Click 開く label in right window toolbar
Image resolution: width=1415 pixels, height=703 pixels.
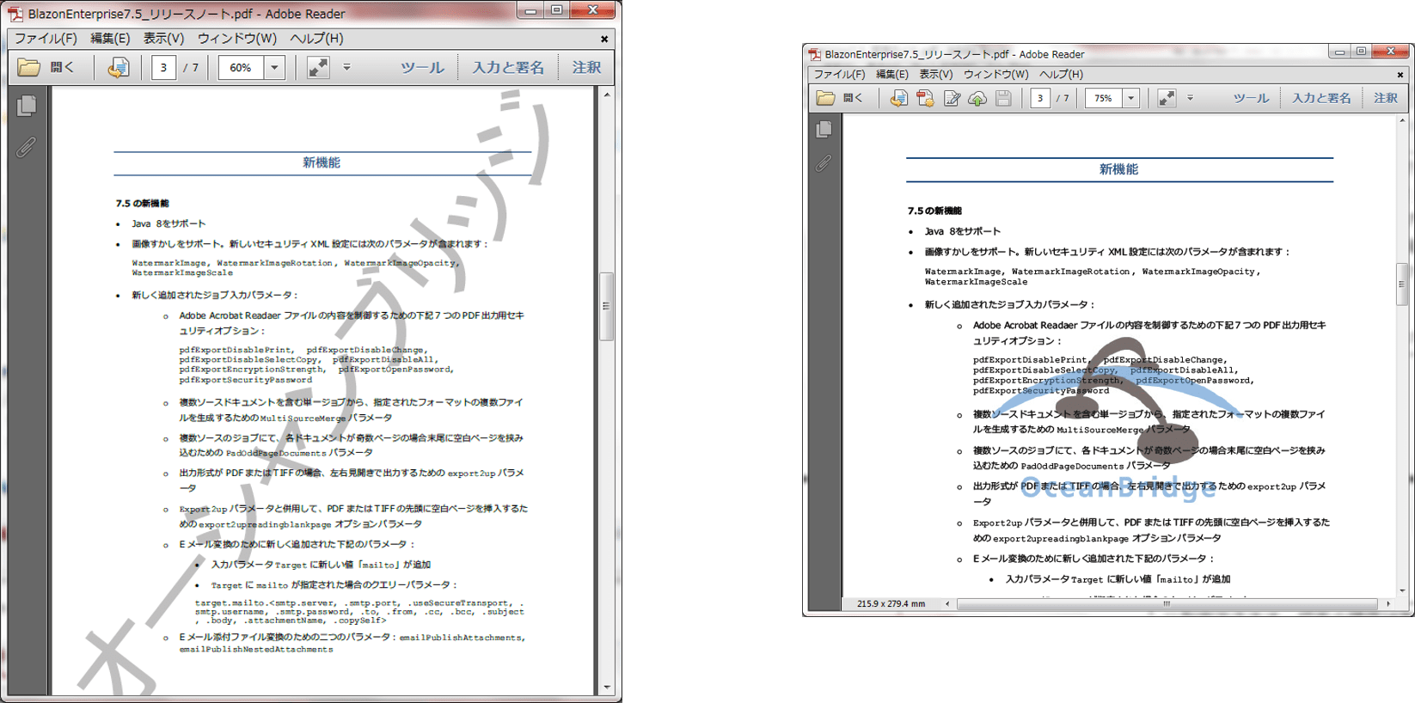[x=853, y=98]
